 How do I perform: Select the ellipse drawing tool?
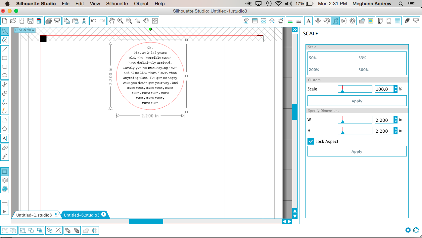[5, 75]
